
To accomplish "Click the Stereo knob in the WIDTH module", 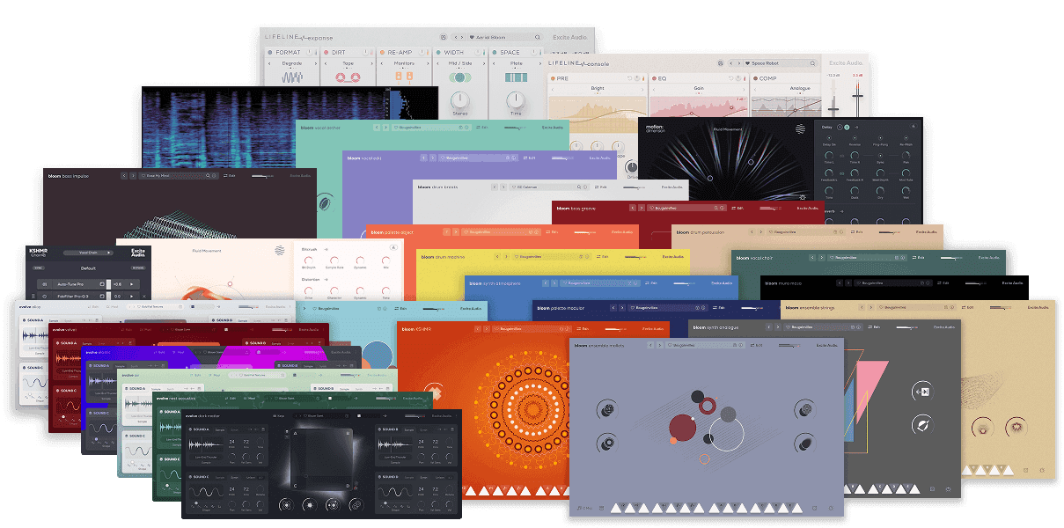I will 459,100.
